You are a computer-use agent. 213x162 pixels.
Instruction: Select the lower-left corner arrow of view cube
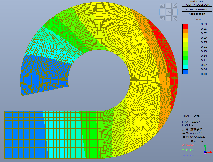(162, 18)
